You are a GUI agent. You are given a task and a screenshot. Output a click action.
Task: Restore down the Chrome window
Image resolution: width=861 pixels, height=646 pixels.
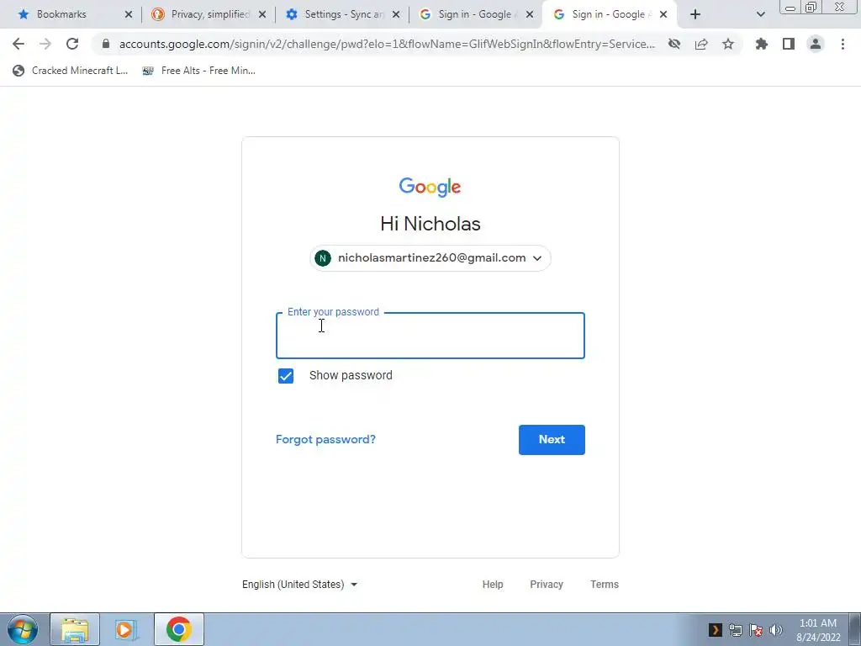point(811,7)
